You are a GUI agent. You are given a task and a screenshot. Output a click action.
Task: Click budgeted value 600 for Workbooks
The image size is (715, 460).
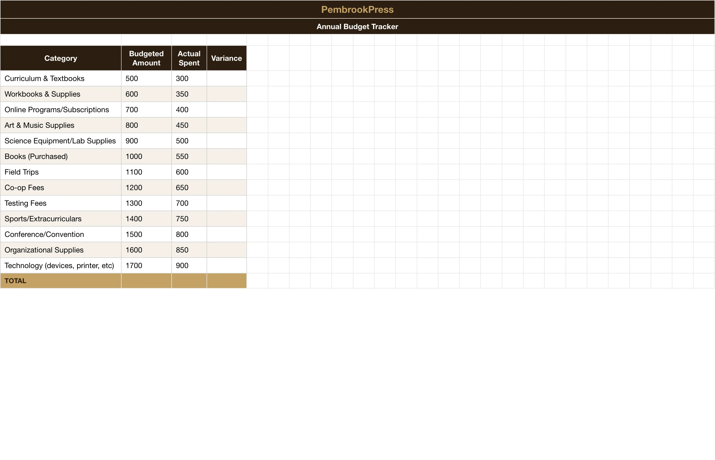click(x=146, y=94)
